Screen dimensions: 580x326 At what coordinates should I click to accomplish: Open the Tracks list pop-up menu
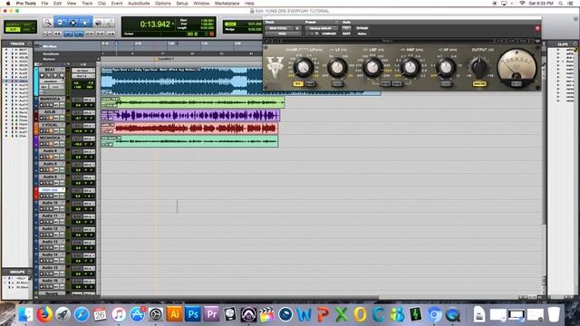click(29, 44)
